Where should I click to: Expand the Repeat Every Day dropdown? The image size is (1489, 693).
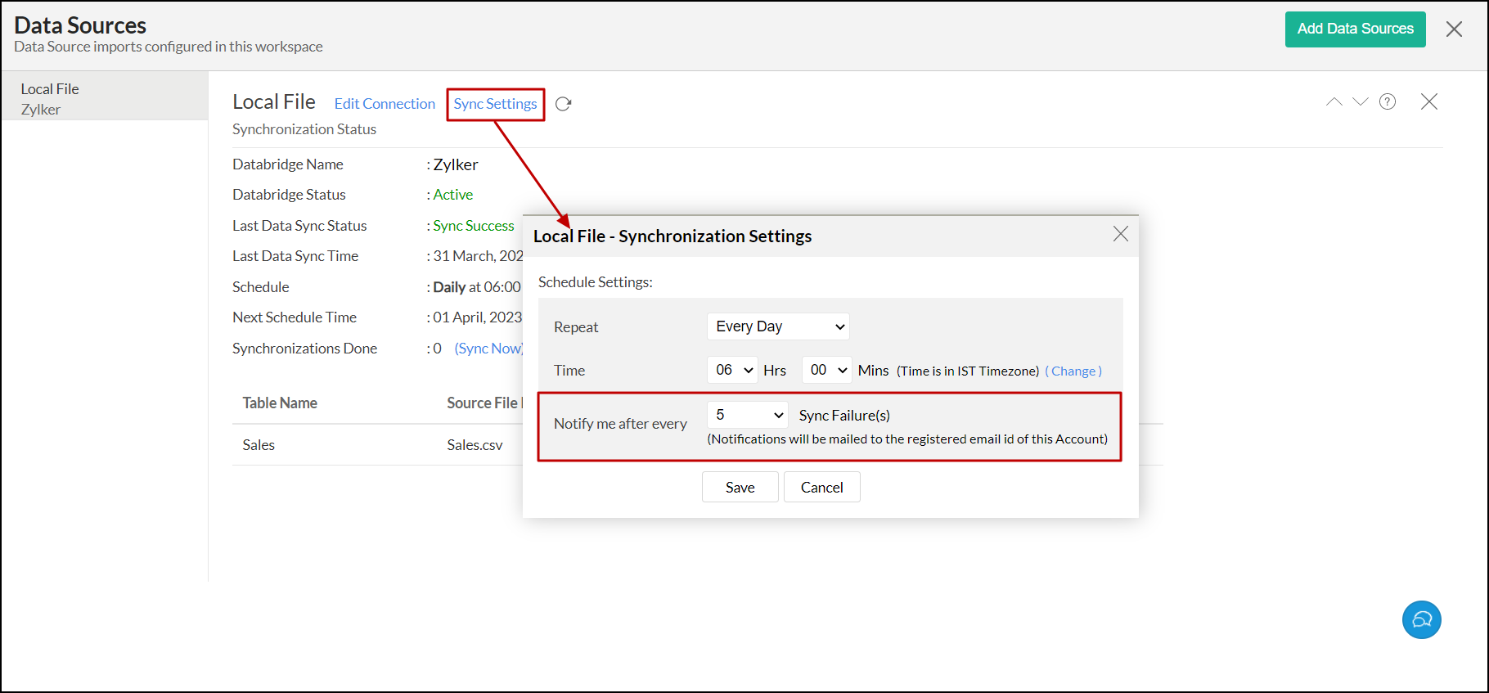[777, 326]
